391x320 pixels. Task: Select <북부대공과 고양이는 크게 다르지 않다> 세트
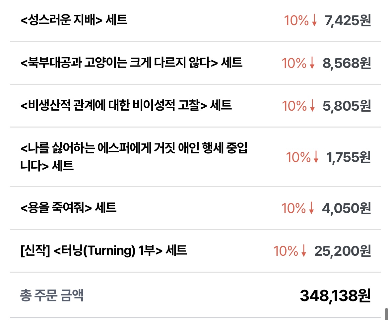[131, 63]
